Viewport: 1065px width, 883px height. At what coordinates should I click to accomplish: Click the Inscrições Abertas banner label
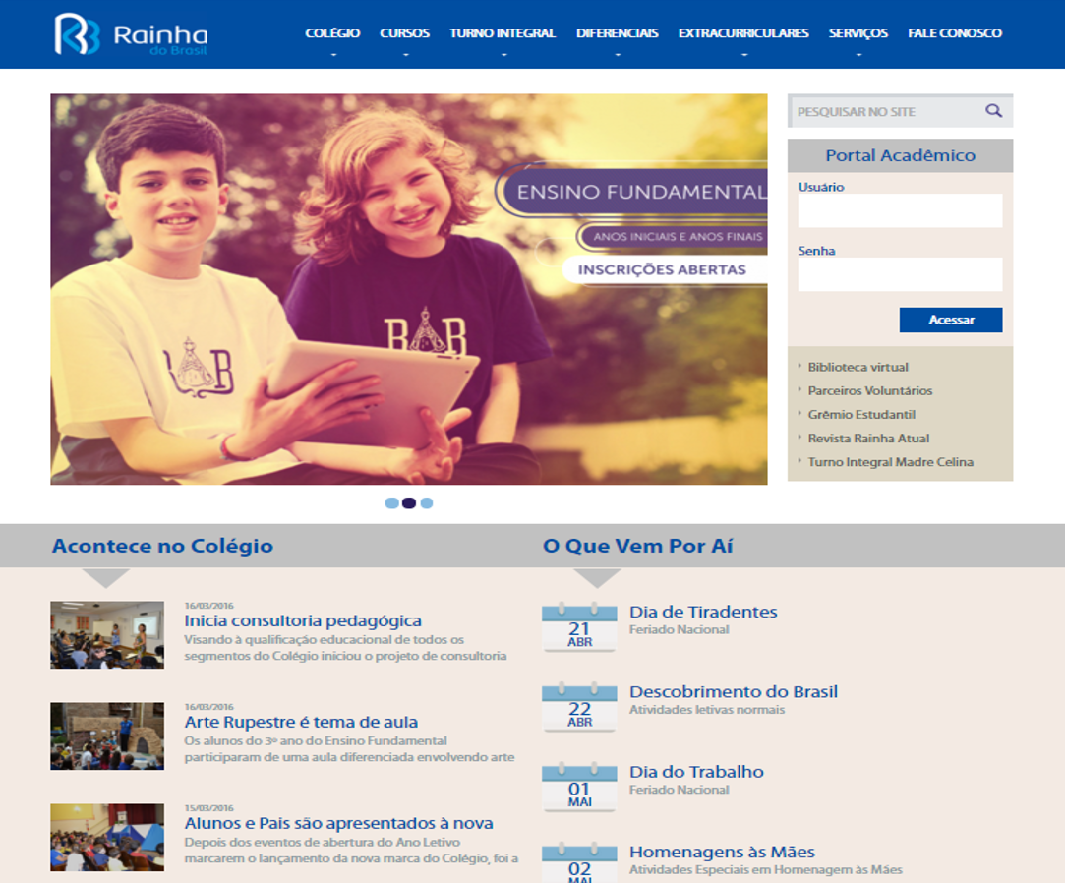(x=662, y=269)
